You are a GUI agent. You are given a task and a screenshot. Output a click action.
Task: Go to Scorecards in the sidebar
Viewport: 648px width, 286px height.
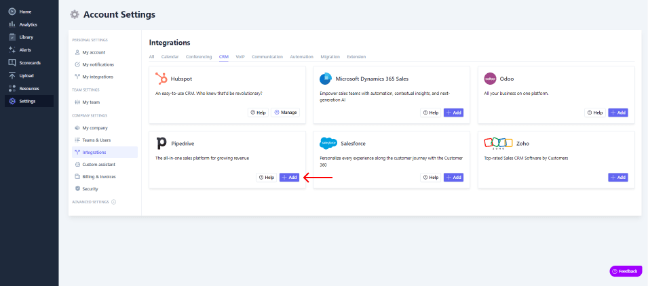coord(29,63)
